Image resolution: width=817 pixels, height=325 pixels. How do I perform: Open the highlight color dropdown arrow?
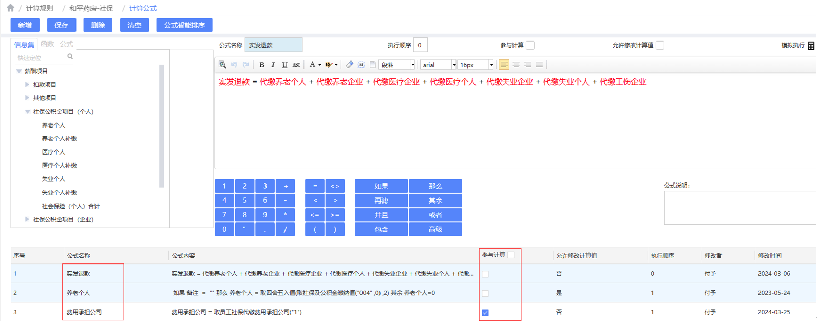coord(336,65)
